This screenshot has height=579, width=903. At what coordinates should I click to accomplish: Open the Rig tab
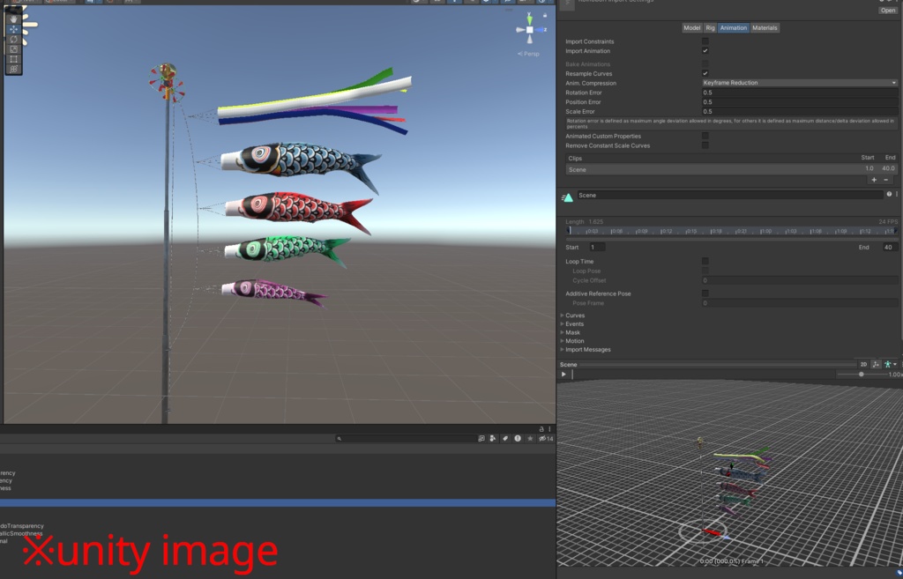(710, 27)
